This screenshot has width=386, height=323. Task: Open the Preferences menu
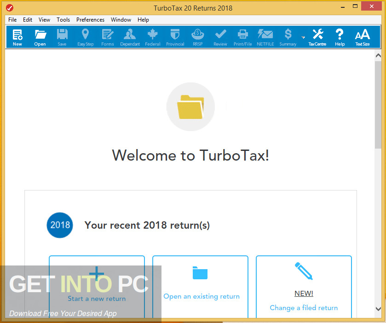(90, 20)
